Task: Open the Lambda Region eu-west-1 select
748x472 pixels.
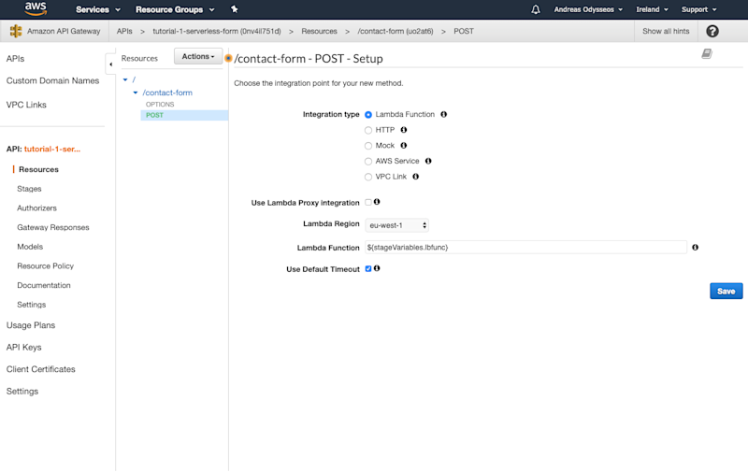Action: pyautogui.click(x=396, y=225)
